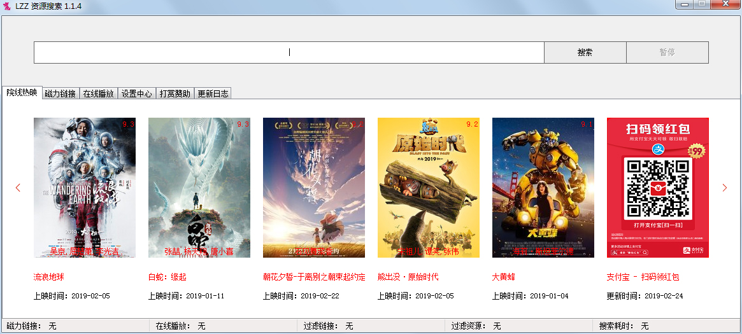Open the 流浪地球 movie poster

[85, 188]
